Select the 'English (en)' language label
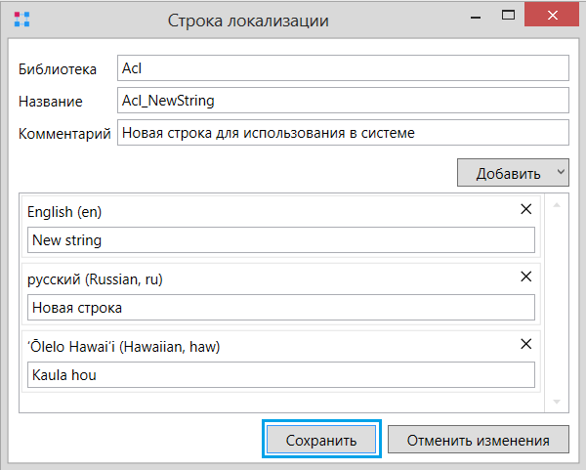Screen dimensions: 586x470 tap(64, 212)
